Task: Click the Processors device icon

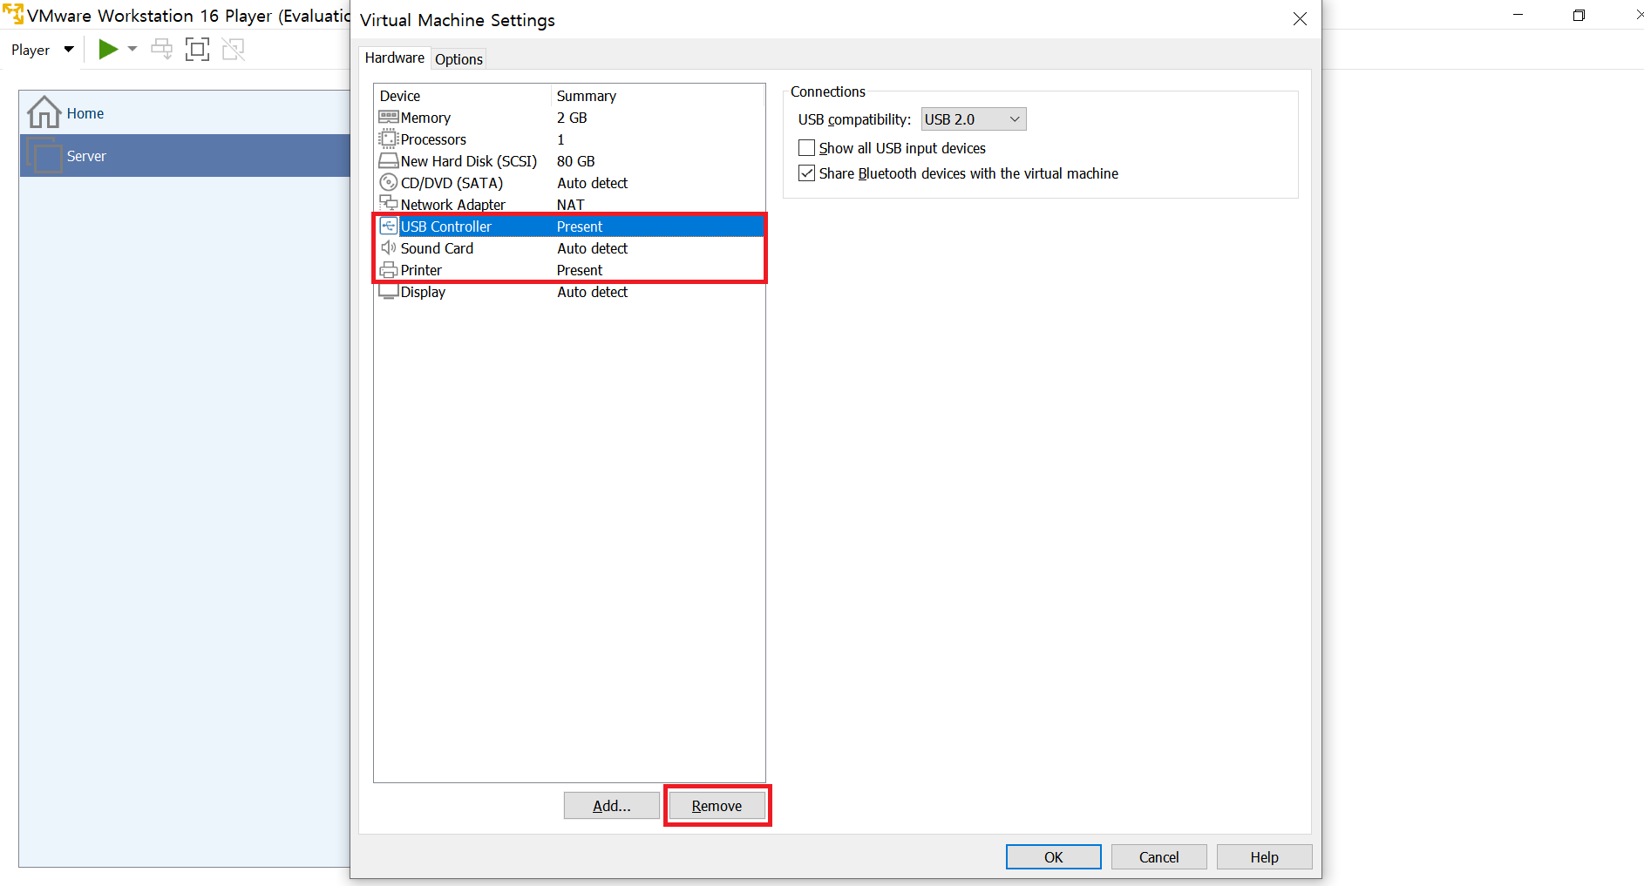Action: coord(389,139)
